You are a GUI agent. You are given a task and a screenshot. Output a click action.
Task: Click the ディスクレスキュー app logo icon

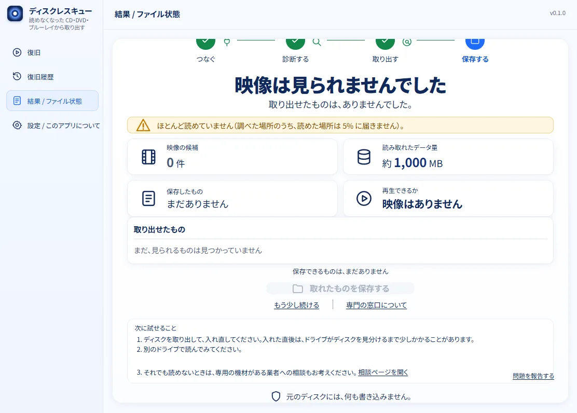15,14
